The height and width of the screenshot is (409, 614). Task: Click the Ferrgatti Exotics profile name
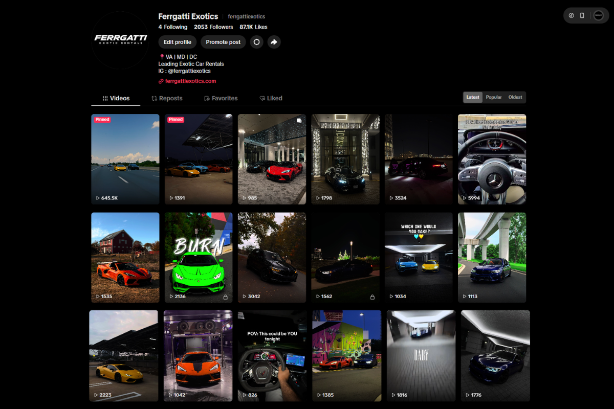pos(188,16)
